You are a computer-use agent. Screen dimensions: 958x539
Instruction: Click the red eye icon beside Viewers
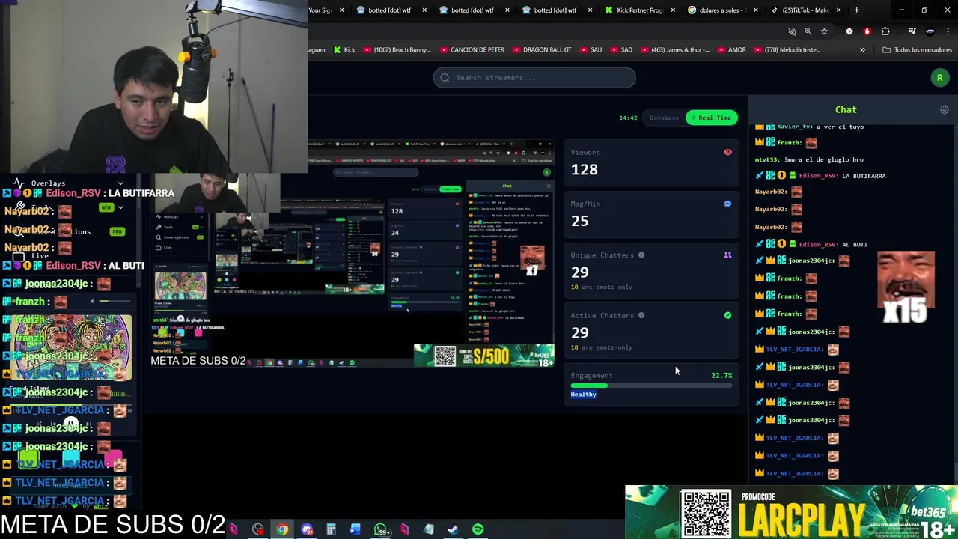727,152
